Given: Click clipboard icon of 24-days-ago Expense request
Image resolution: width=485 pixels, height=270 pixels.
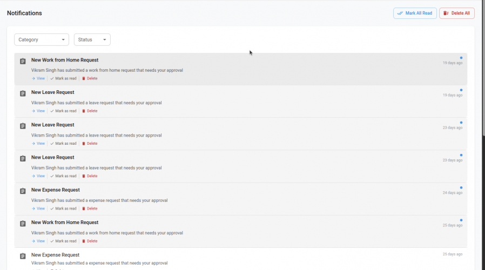Looking at the screenshot, I should [23, 191].
